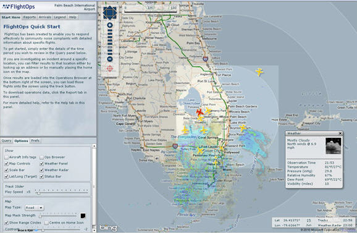This screenshot has height=233, width=357.
Task: Zoom in with the plus button
Action: tap(110, 25)
